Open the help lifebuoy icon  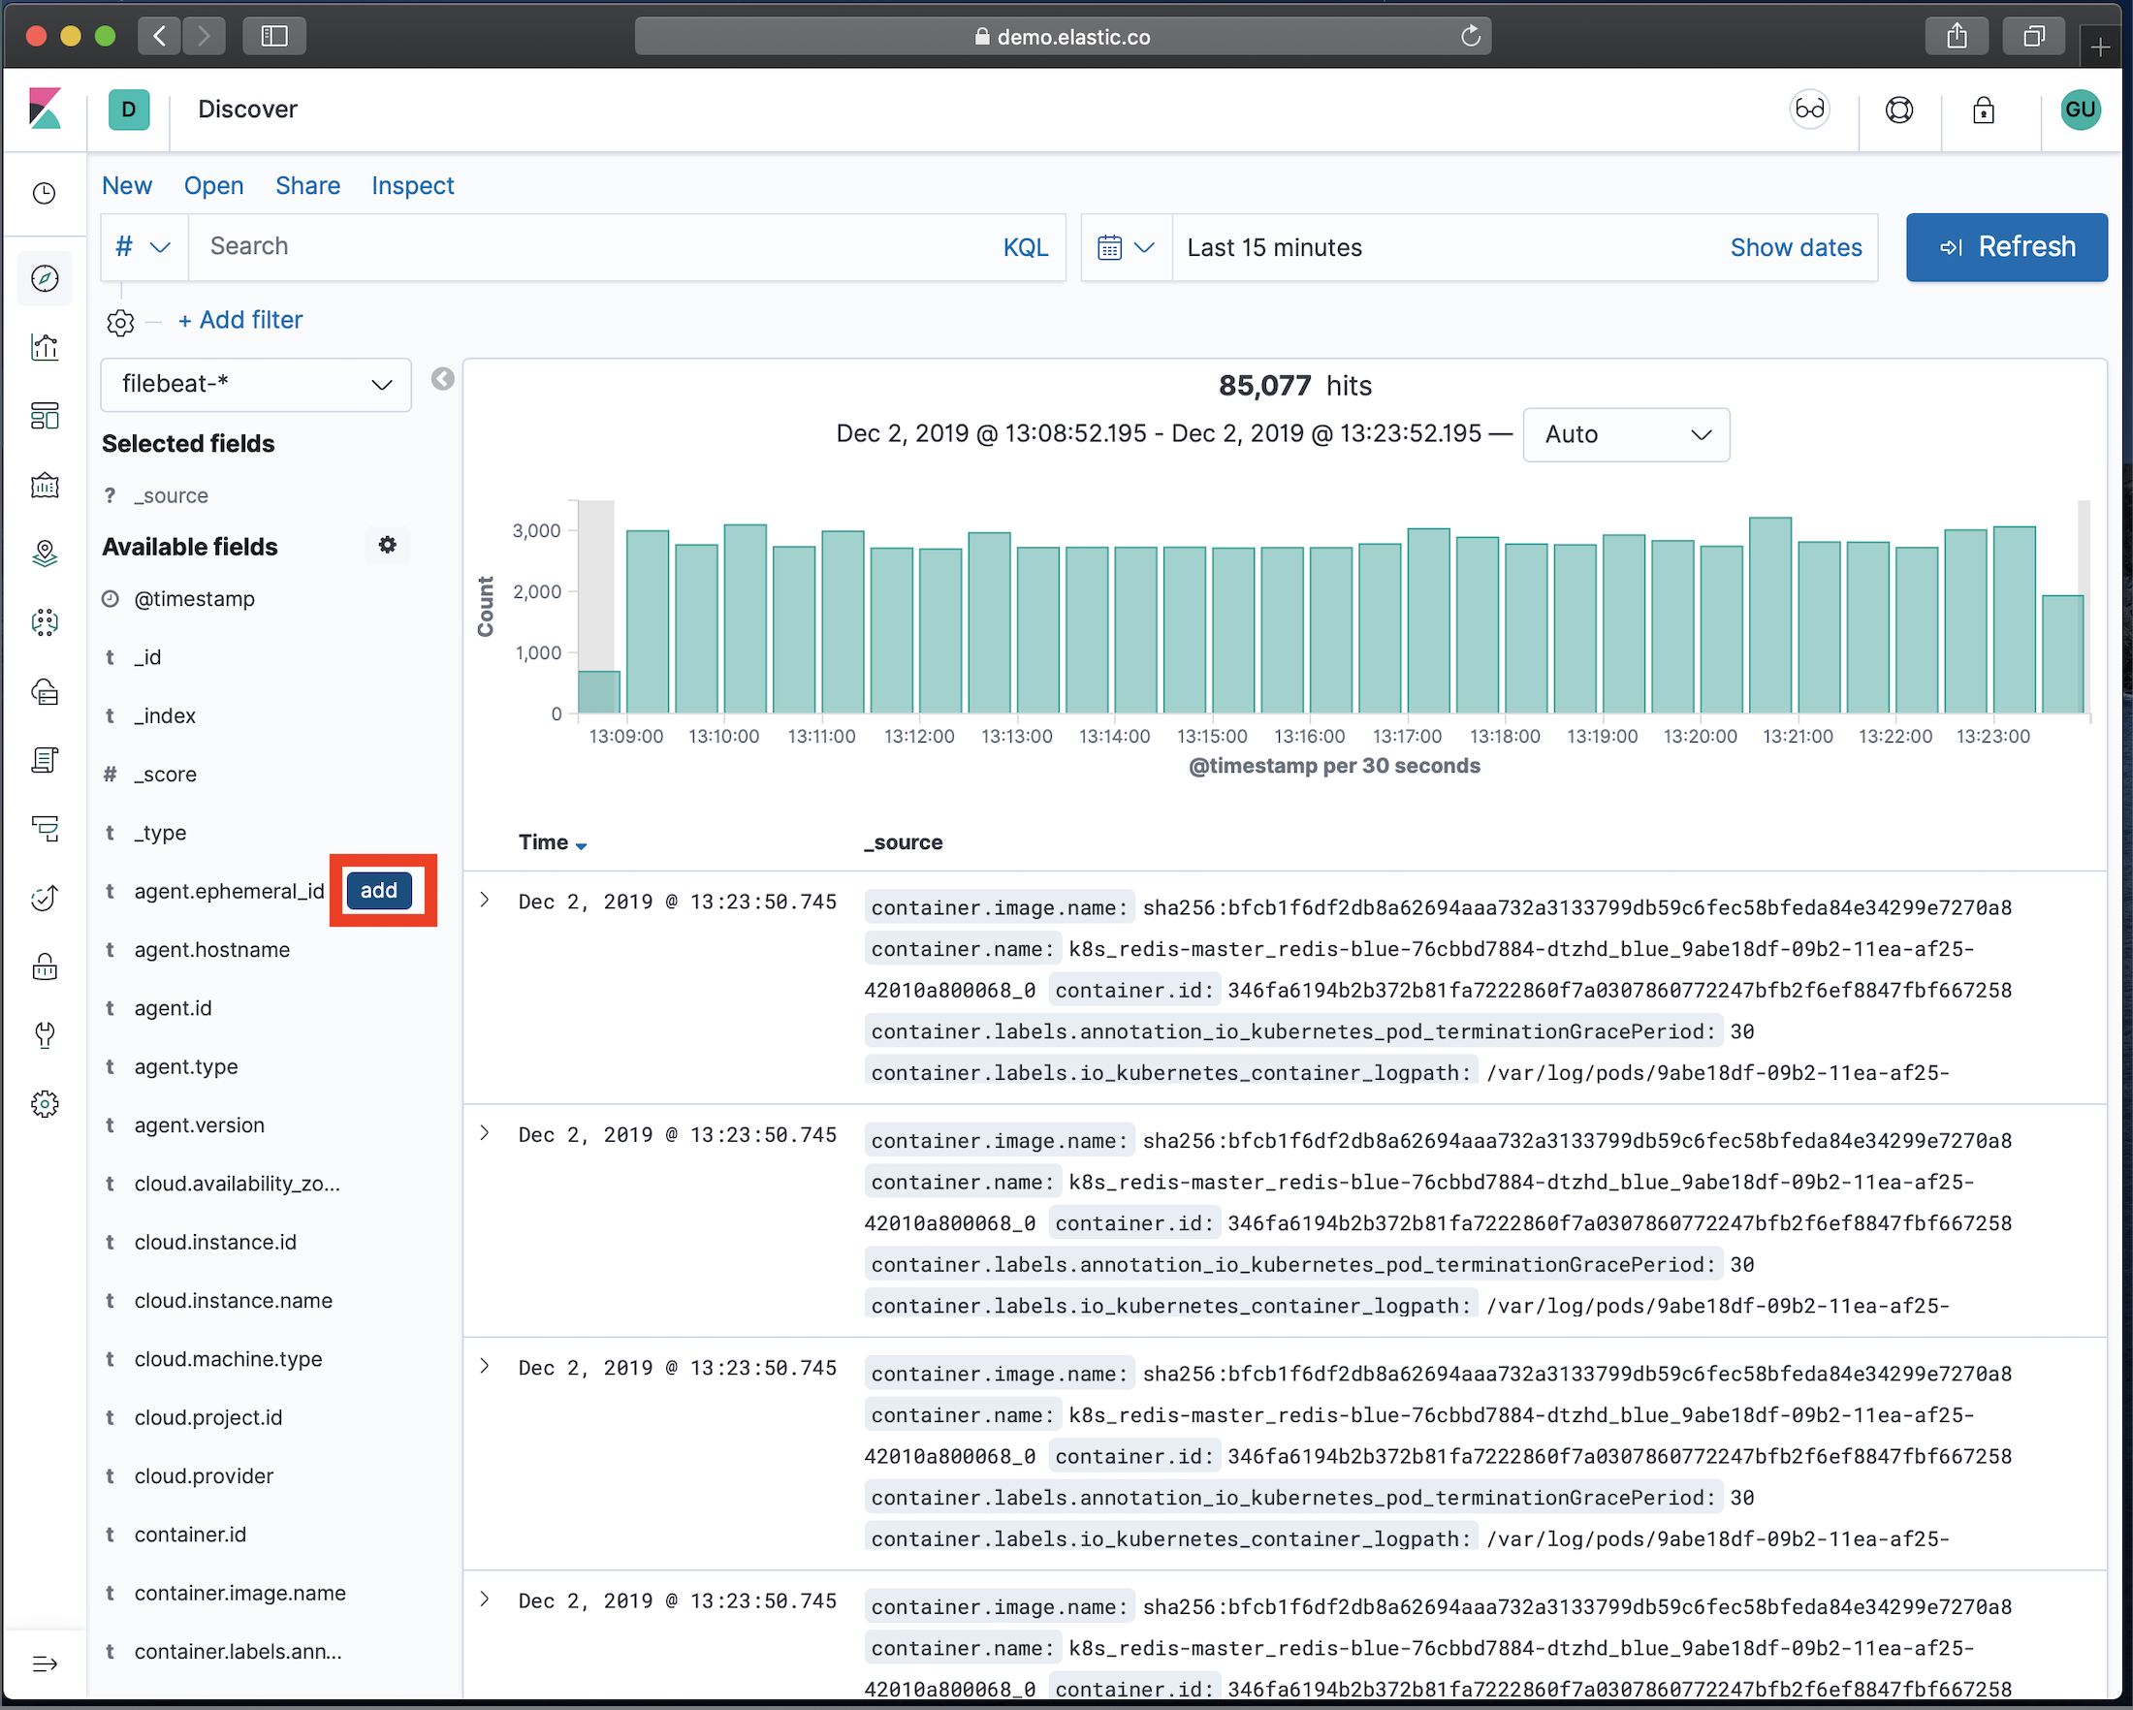(1898, 110)
